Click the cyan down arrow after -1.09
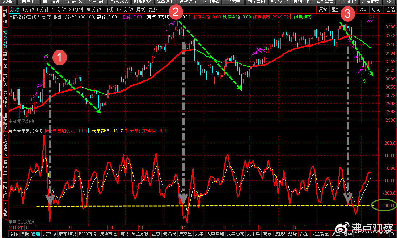The image size is (397, 238). point(89,131)
